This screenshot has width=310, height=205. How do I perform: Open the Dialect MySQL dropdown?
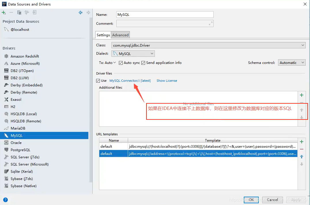click(x=133, y=54)
